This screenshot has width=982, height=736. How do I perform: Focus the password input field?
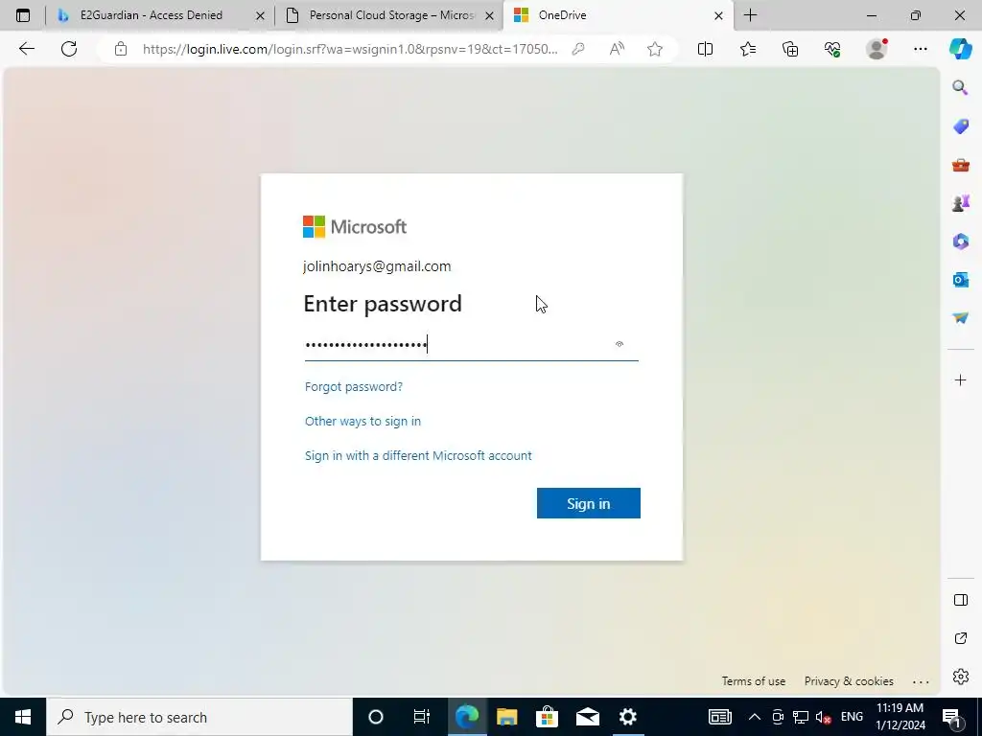(x=471, y=345)
